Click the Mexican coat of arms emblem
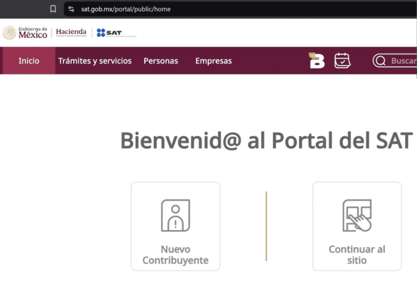This screenshot has width=417, height=290. (x=9, y=33)
